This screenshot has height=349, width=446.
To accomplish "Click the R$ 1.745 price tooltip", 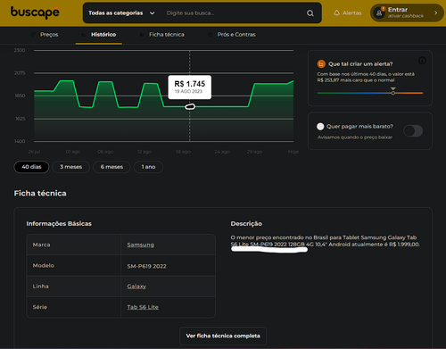I will [x=190, y=87].
